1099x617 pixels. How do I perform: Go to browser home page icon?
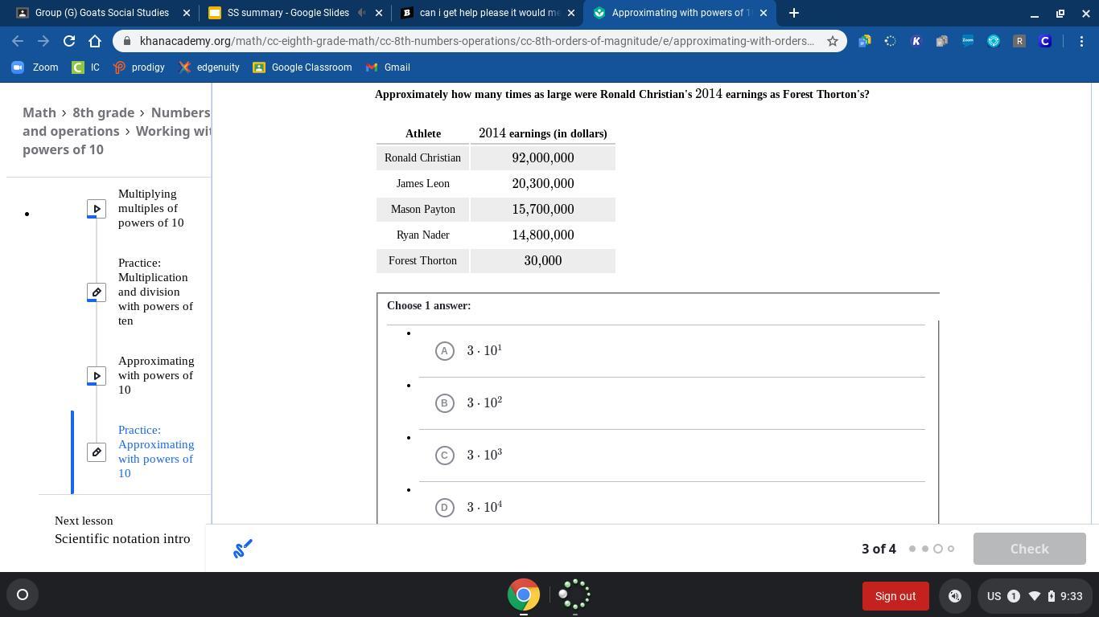(x=95, y=41)
